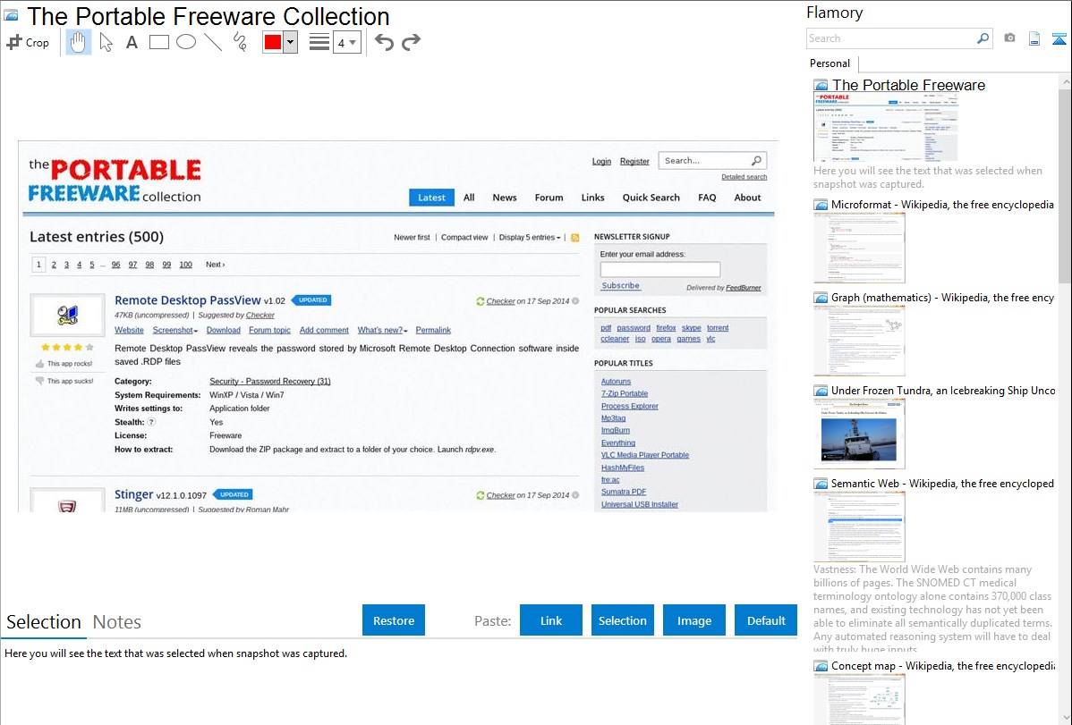Click the document page icon

[x=1034, y=38]
